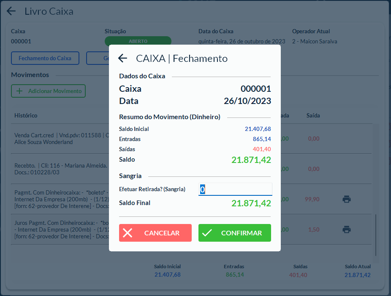Image resolution: width=391 pixels, height=296 pixels.
Task: Click the ABERTO status badge
Action: [x=138, y=41]
